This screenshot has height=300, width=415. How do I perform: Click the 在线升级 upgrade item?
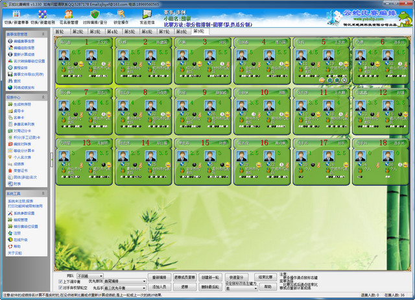tap(18, 240)
